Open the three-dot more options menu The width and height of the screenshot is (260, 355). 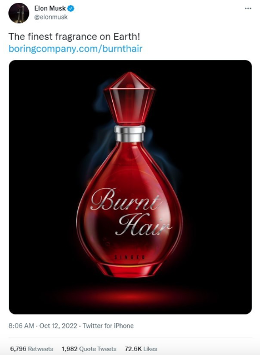[x=248, y=8]
